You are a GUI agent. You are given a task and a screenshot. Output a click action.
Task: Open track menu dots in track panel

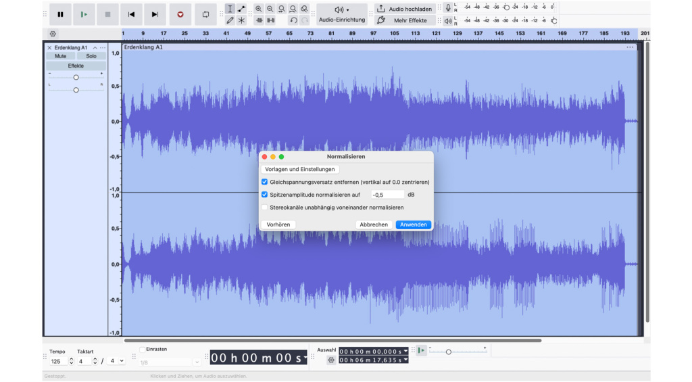click(103, 48)
